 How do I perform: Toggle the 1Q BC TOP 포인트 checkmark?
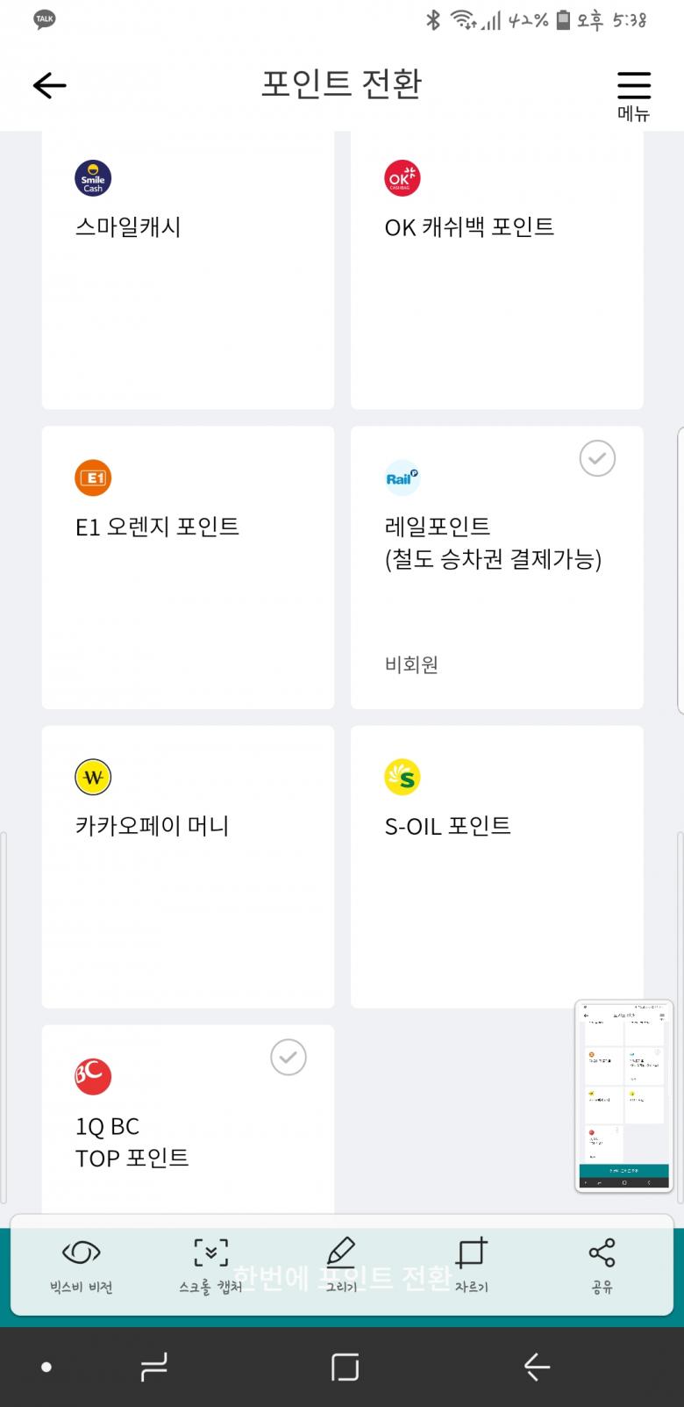click(x=289, y=1057)
